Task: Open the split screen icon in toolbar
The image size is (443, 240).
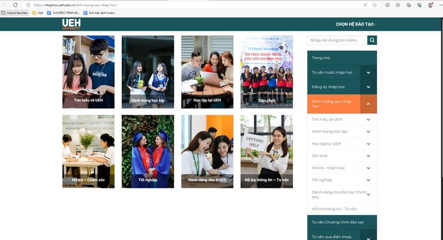Action: coord(388,5)
